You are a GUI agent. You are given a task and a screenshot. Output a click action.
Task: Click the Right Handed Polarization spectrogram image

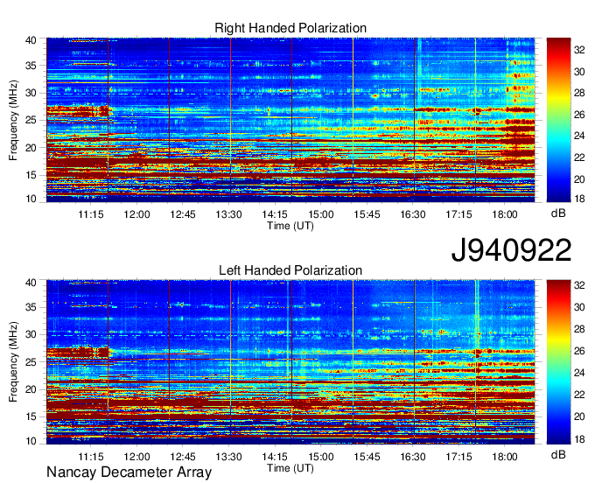tap(290, 120)
